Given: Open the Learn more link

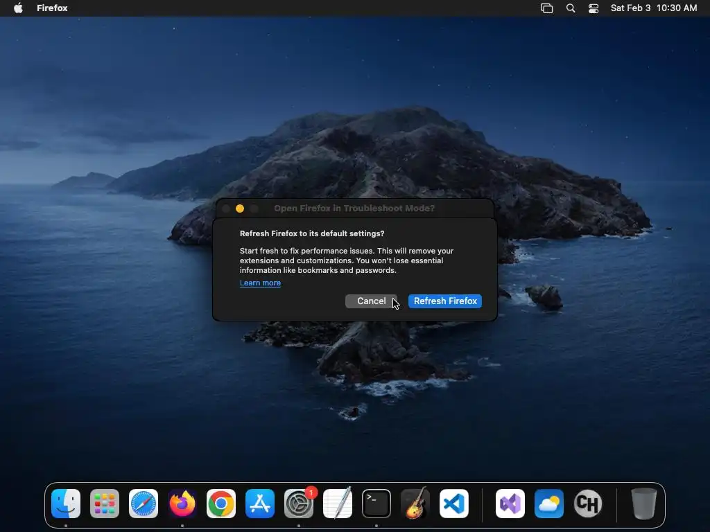Looking at the screenshot, I should coord(261,283).
